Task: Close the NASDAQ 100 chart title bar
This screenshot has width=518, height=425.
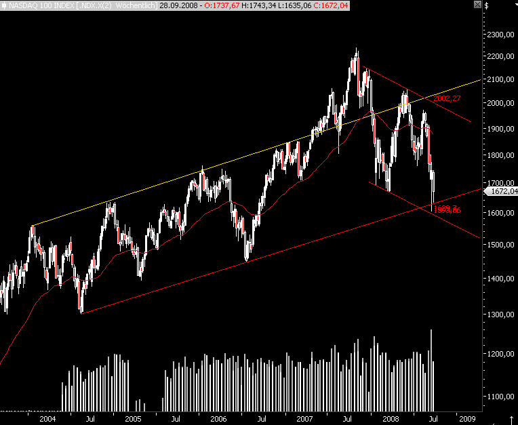Action: pos(478,5)
